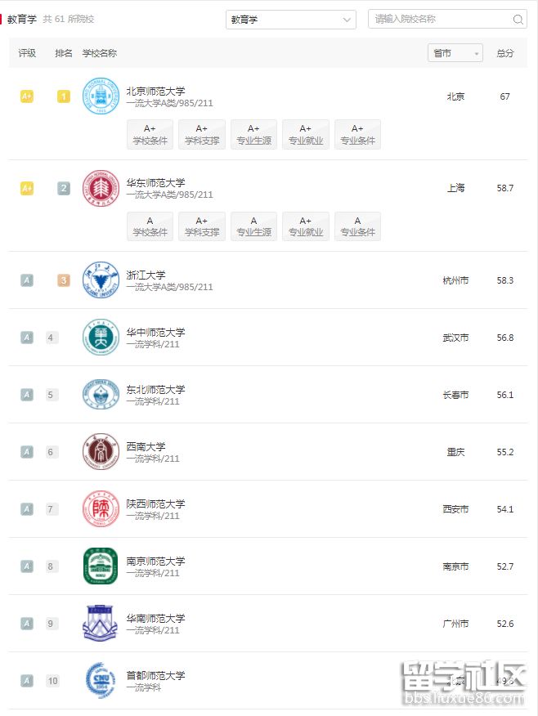Click the Northeast Normal University logo
This screenshot has height=716, width=538.
[100, 395]
